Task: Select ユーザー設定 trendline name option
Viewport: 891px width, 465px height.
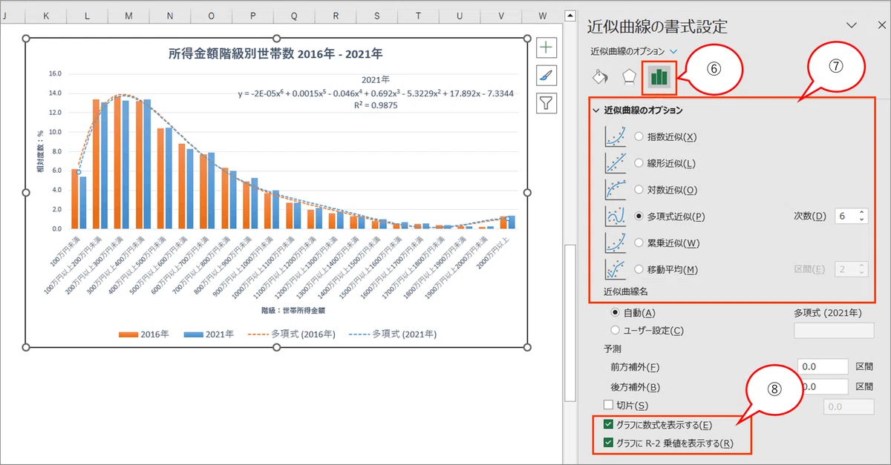Action: (x=615, y=331)
